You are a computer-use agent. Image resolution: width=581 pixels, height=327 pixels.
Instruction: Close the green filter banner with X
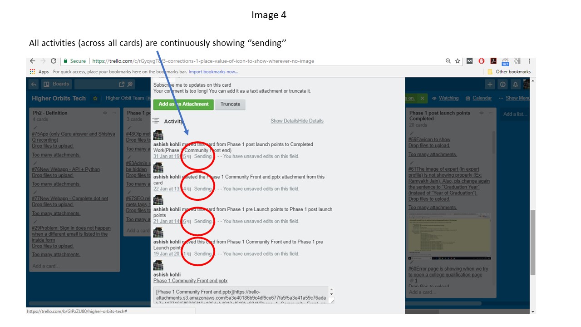(x=422, y=98)
